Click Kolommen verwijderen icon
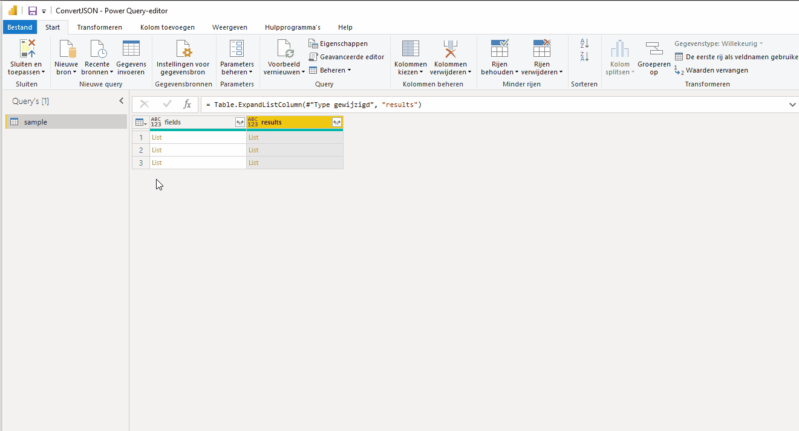799x431 pixels. tap(451, 49)
